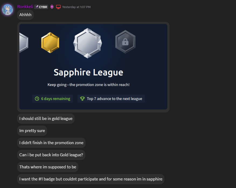Screen dimensions: 236x188
Task: Open Ronkkeli's profile avatar
Action: (x=7, y=10)
